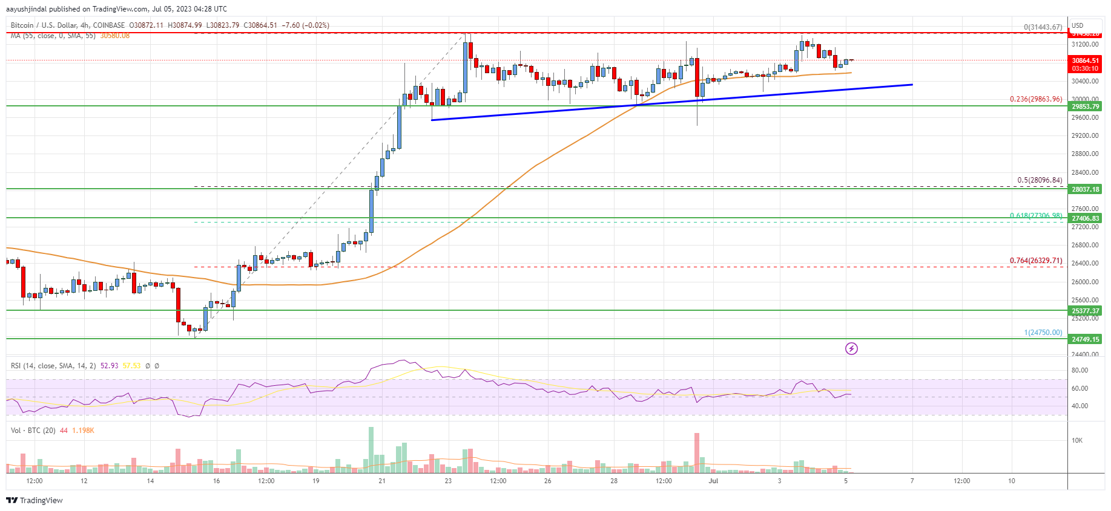This screenshot has height=511, width=1111.
Task: Click the RSI scale label 80.00
Action: pyautogui.click(x=1080, y=370)
